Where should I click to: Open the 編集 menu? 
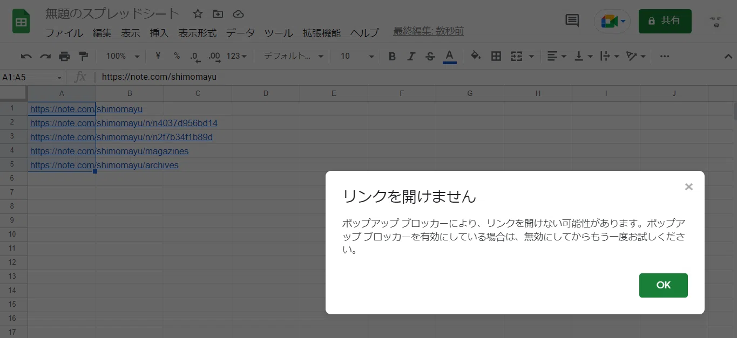coord(102,33)
